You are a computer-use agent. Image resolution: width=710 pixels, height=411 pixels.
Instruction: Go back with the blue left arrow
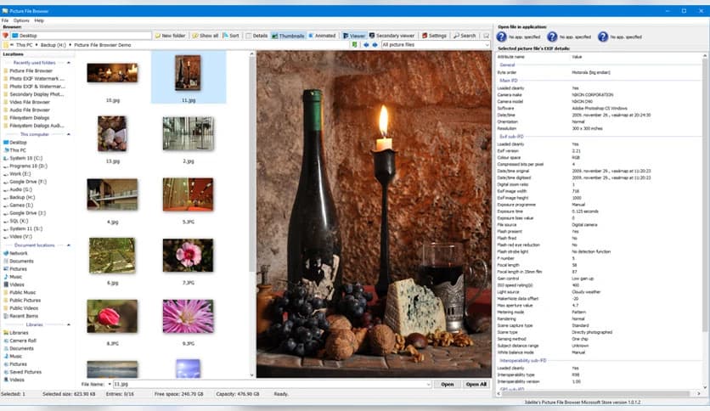coord(366,45)
